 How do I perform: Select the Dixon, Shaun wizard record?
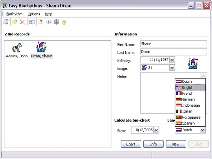42,50
